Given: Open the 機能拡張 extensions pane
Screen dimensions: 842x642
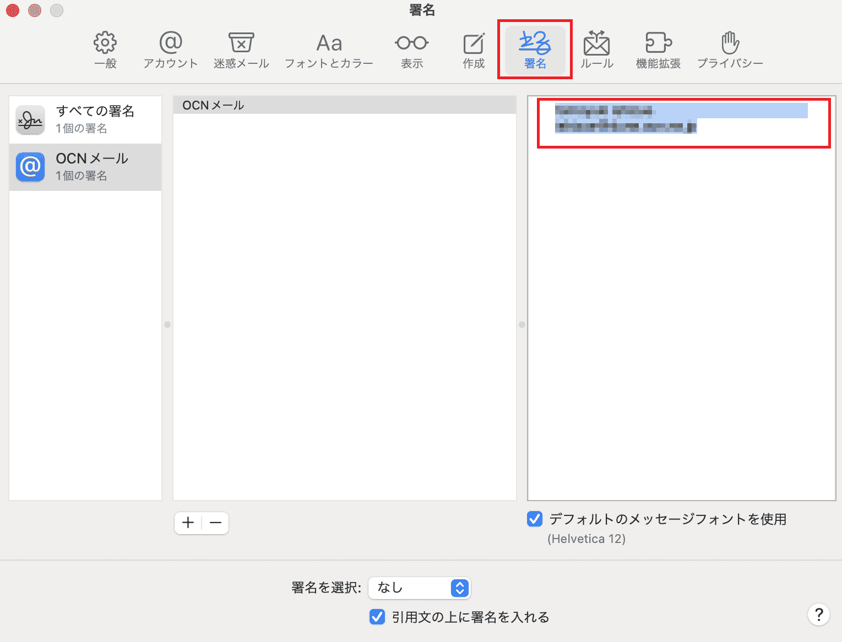Looking at the screenshot, I should [x=658, y=51].
